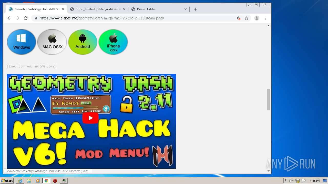View site security lock info
Screen dimensions: 328x184
tap(36, 18)
